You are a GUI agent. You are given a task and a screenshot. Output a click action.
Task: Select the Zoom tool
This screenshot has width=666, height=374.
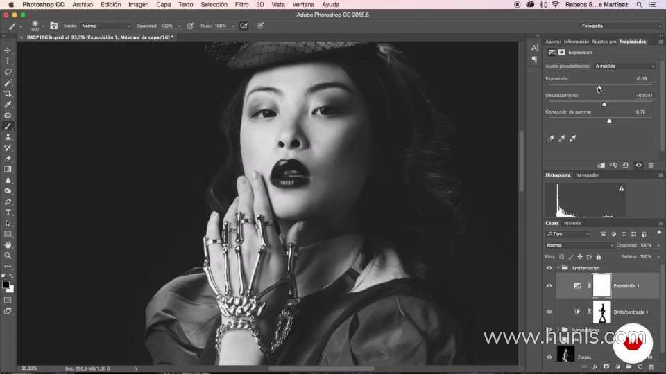point(8,256)
